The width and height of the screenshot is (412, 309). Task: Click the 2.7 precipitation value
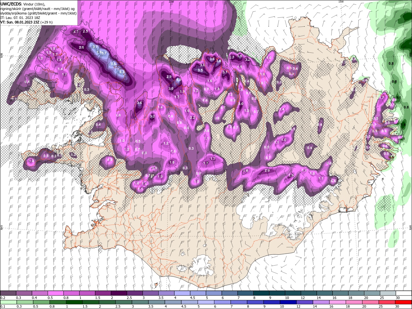232,57
